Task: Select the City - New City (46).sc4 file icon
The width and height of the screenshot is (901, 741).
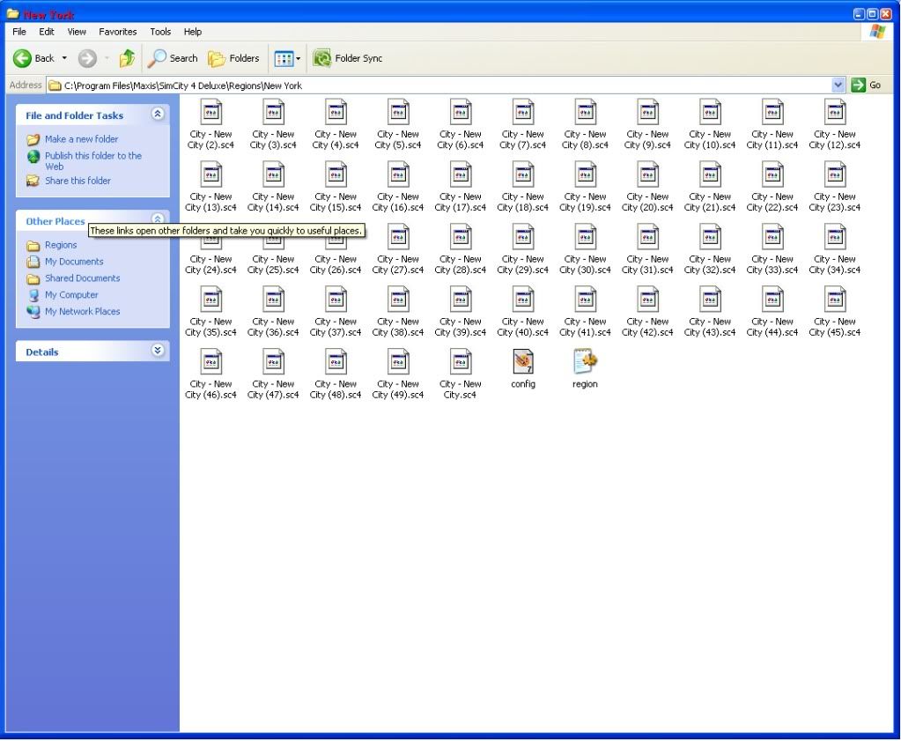Action: [210, 361]
